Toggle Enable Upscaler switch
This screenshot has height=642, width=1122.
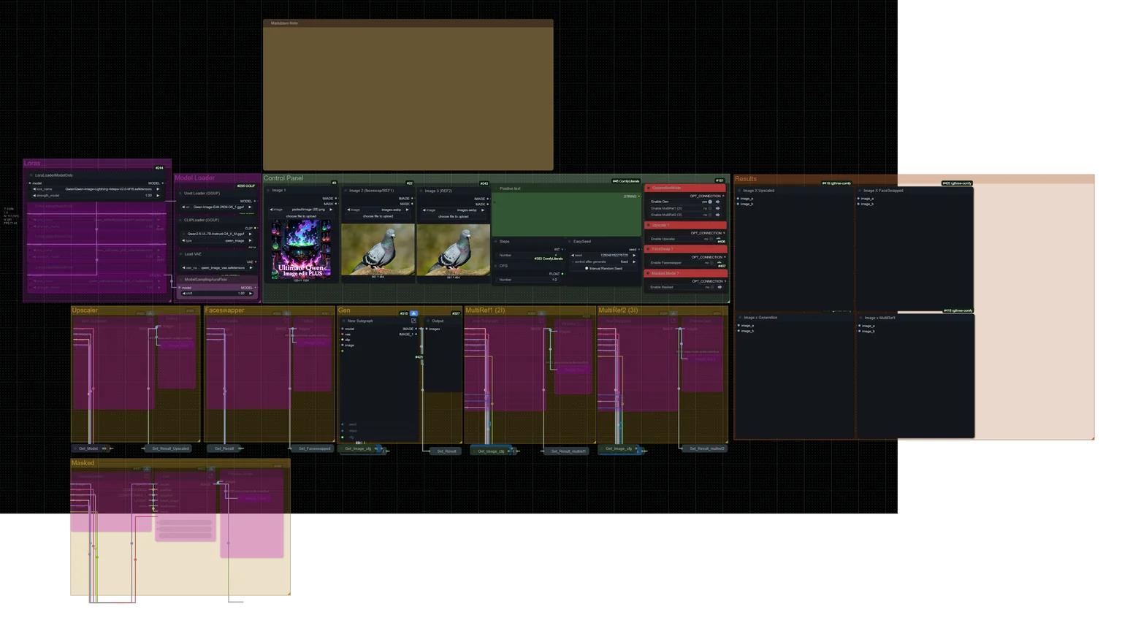pyautogui.click(x=711, y=239)
